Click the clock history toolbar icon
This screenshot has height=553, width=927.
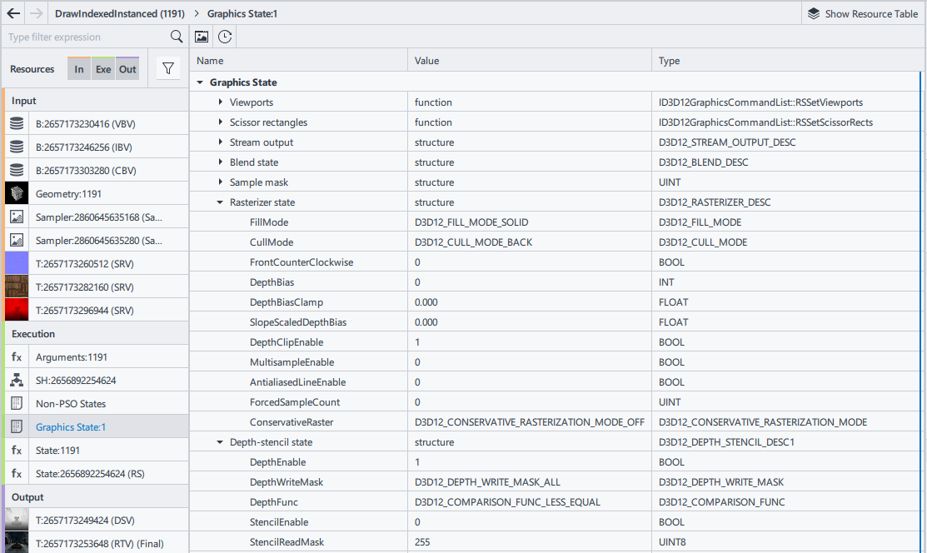tap(225, 37)
